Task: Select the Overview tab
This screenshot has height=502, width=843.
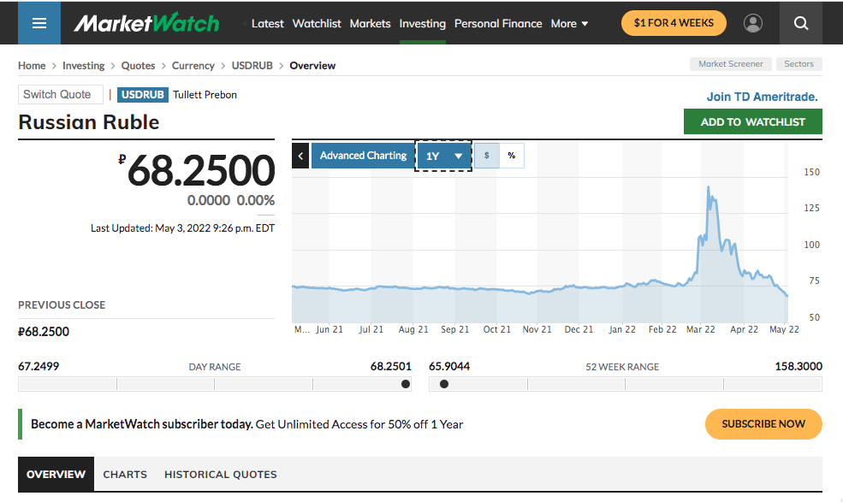Action: 56,474
